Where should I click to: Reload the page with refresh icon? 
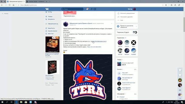10,5
